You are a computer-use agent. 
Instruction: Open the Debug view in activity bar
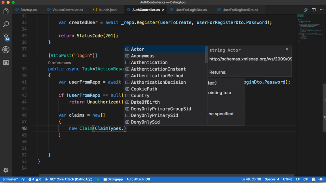[6, 50]
